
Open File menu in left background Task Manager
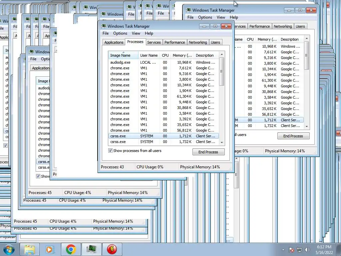point(33,59)
